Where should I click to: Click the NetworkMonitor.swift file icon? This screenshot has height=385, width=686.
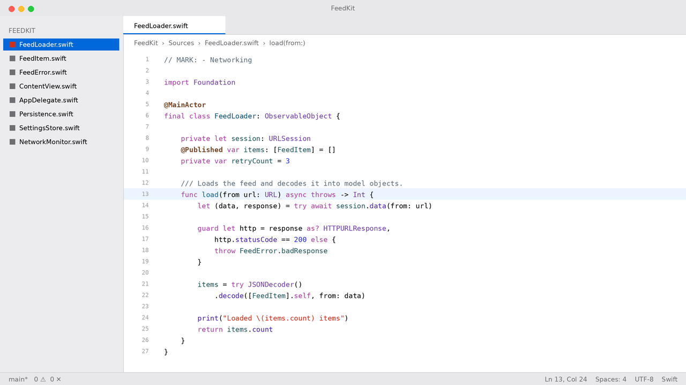[12, 142]
